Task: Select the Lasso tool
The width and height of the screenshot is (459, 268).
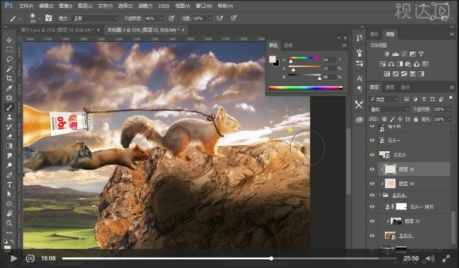Action: [9, 59]
